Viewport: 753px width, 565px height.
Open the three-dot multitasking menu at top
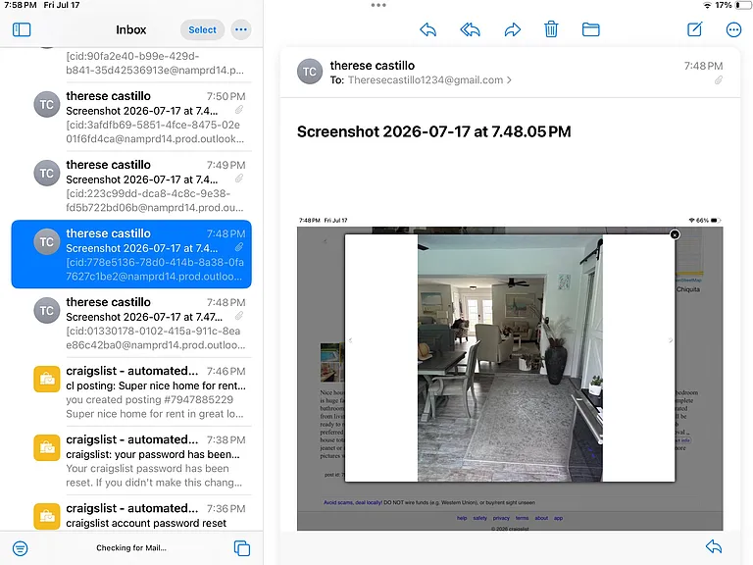tap(378, 5)
